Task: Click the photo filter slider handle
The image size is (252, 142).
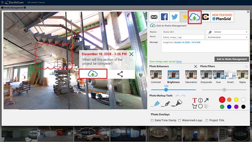Action: click(224, 90)
